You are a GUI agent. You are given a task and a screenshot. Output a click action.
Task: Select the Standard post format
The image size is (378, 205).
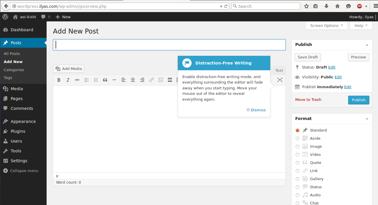click(298, 130)
